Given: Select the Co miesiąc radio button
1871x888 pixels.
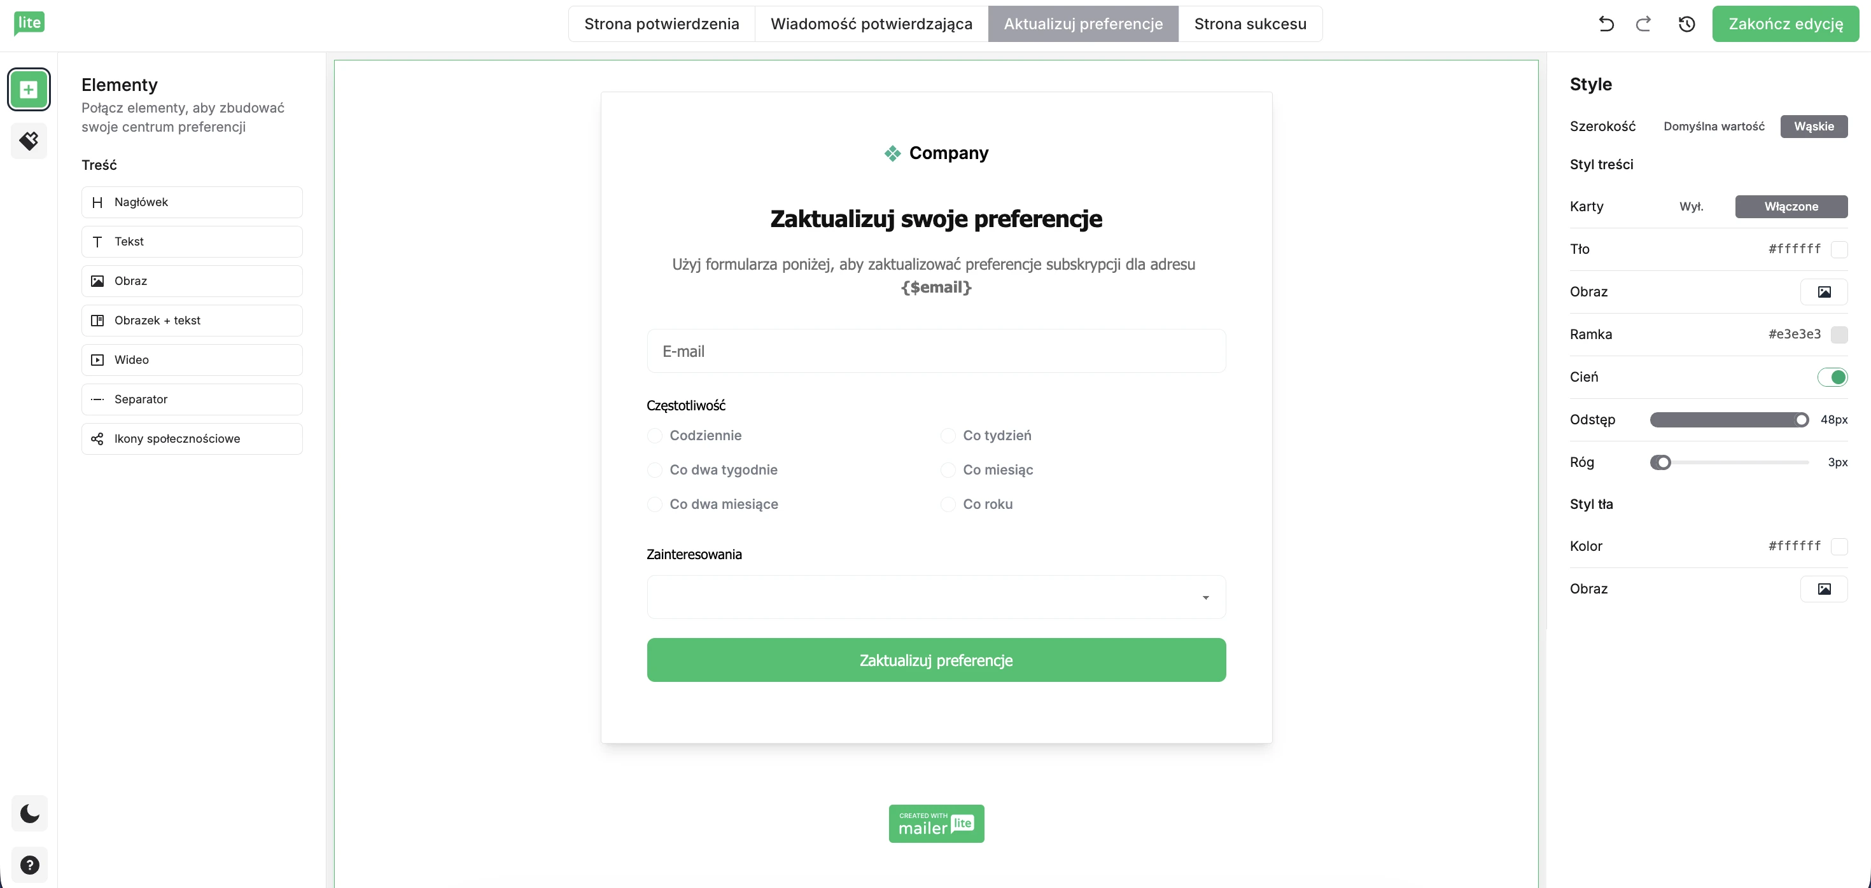Looking at the screenshot, I should [x=947, y=470].
